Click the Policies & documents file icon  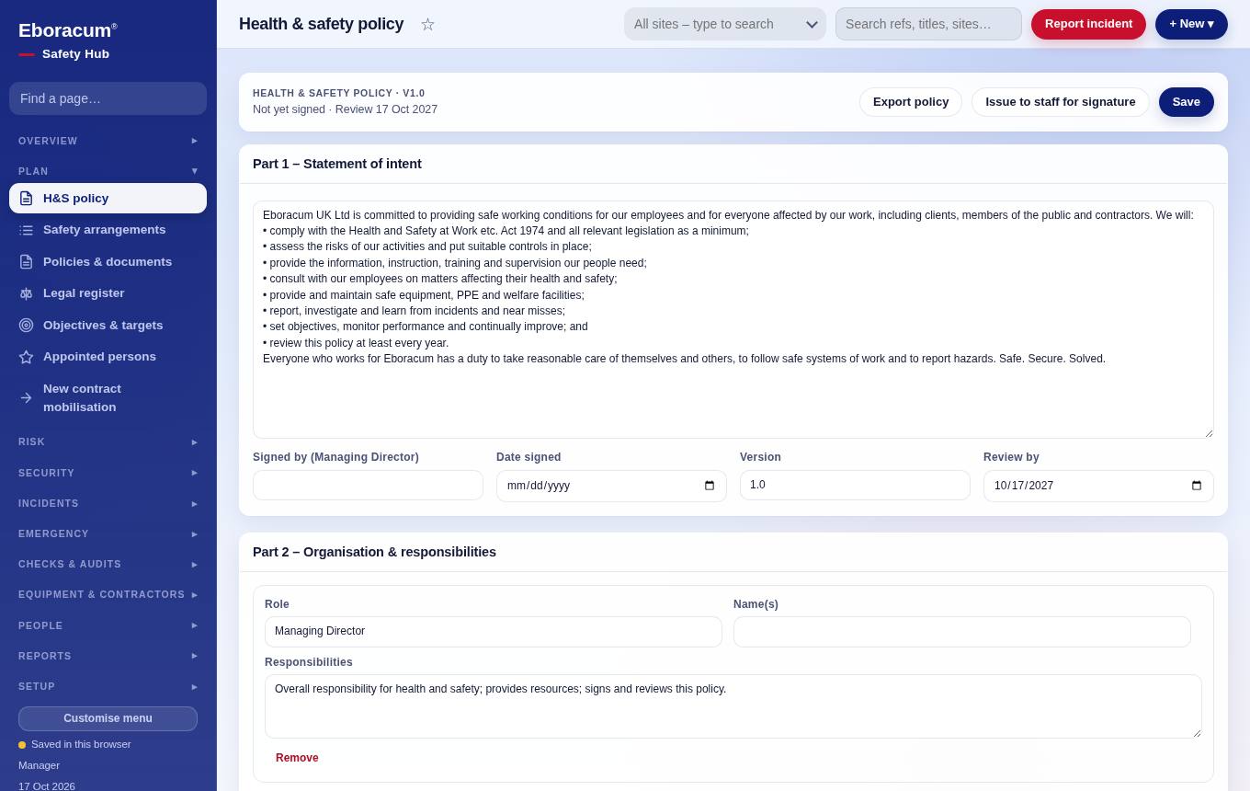point(26,262)
